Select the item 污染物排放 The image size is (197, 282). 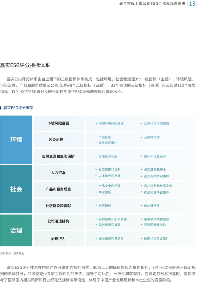152,137
